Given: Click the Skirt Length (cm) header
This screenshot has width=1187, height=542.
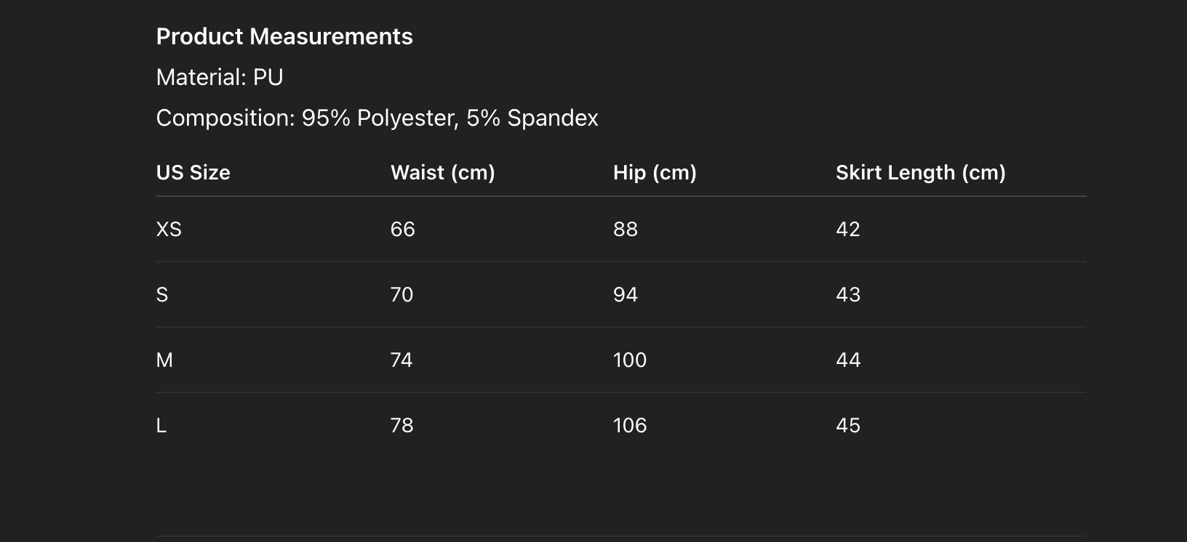Looking at the screenshot, I should pyautogui.click(x=921, y=172).
